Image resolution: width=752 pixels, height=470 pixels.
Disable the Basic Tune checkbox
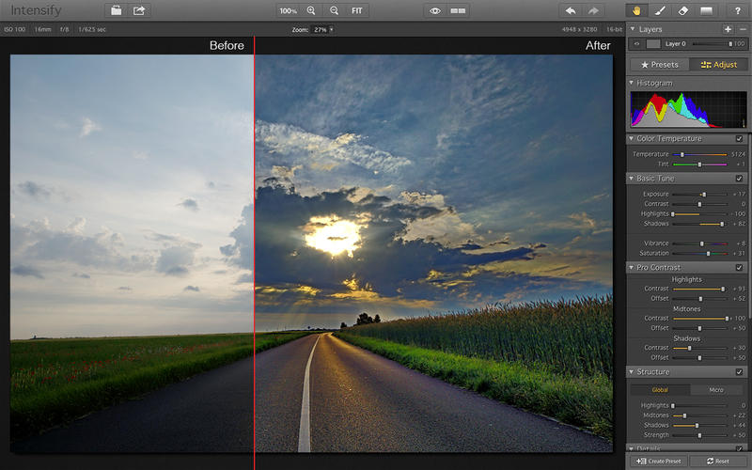(x=739, y=179)
